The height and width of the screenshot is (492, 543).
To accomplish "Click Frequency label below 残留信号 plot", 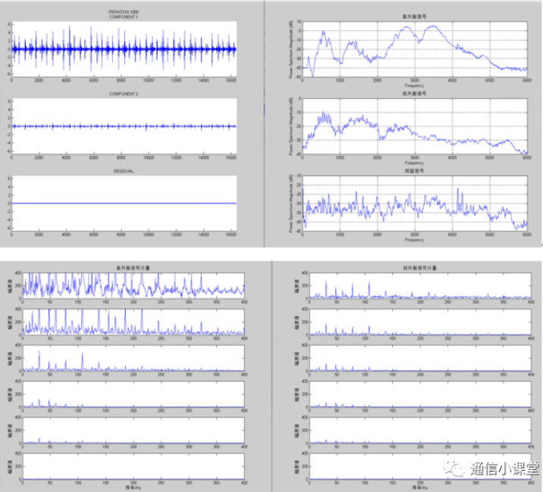I will (414, 240).
